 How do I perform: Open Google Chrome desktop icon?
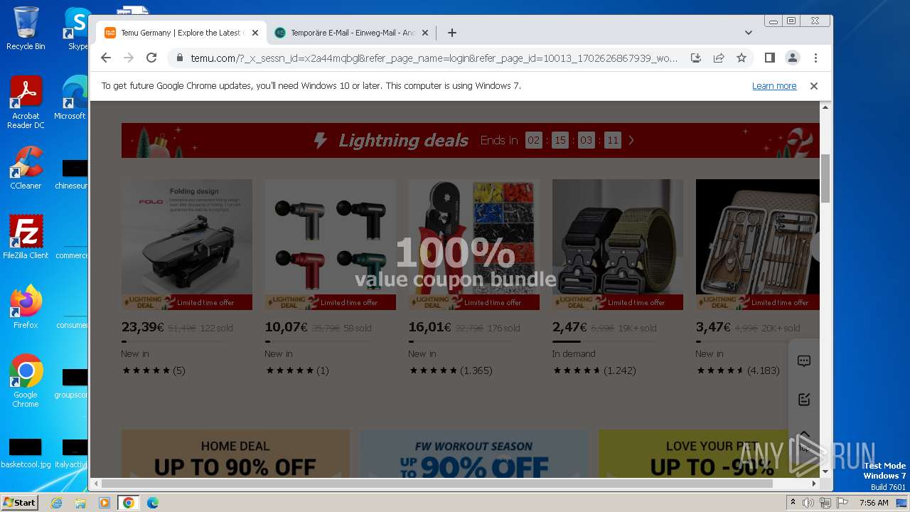26,381
